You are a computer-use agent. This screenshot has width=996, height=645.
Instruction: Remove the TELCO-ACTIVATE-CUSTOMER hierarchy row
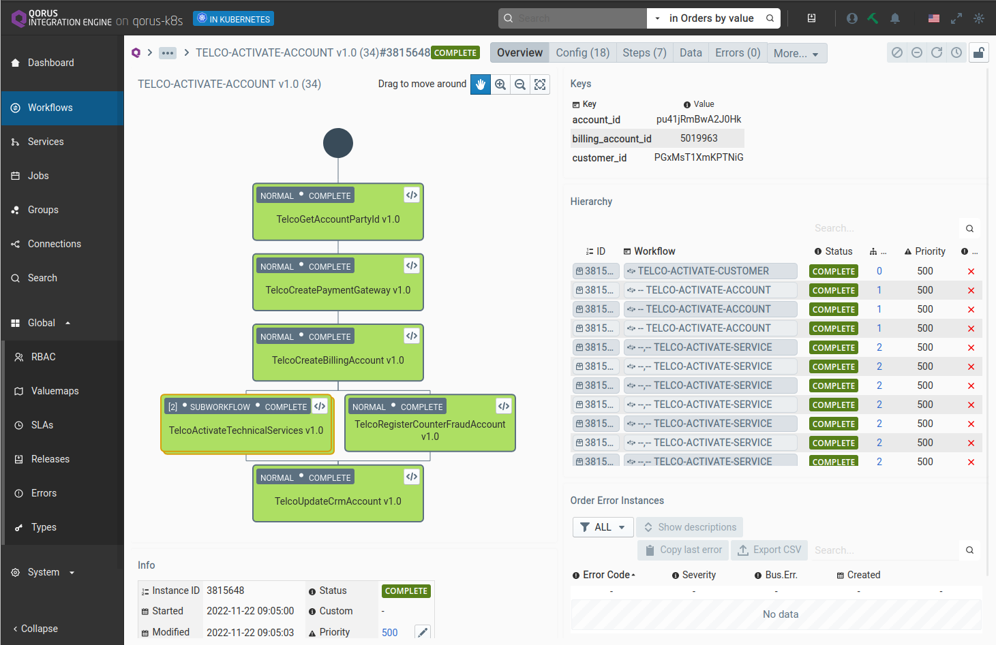[x=971, y=271]
